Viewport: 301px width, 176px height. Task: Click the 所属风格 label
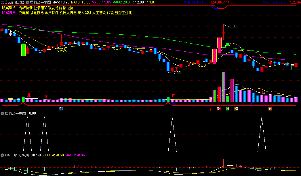click(9, 8)
